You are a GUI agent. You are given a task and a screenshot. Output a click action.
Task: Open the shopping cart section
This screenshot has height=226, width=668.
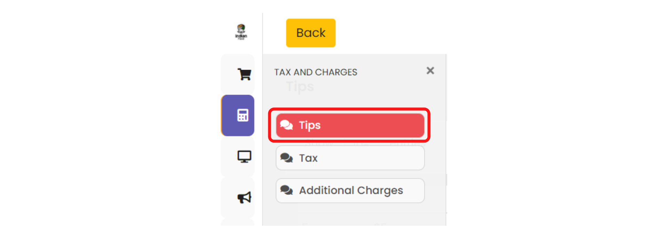tap(244, 74)
